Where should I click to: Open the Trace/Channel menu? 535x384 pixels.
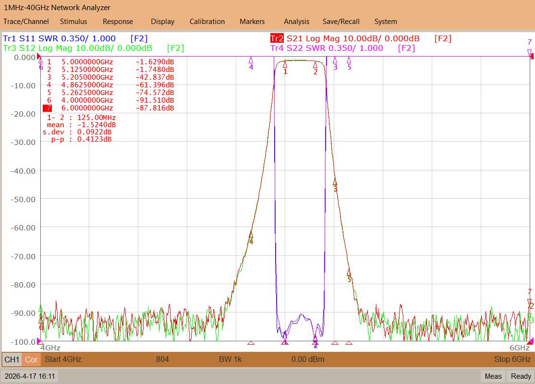pos(26,22)
